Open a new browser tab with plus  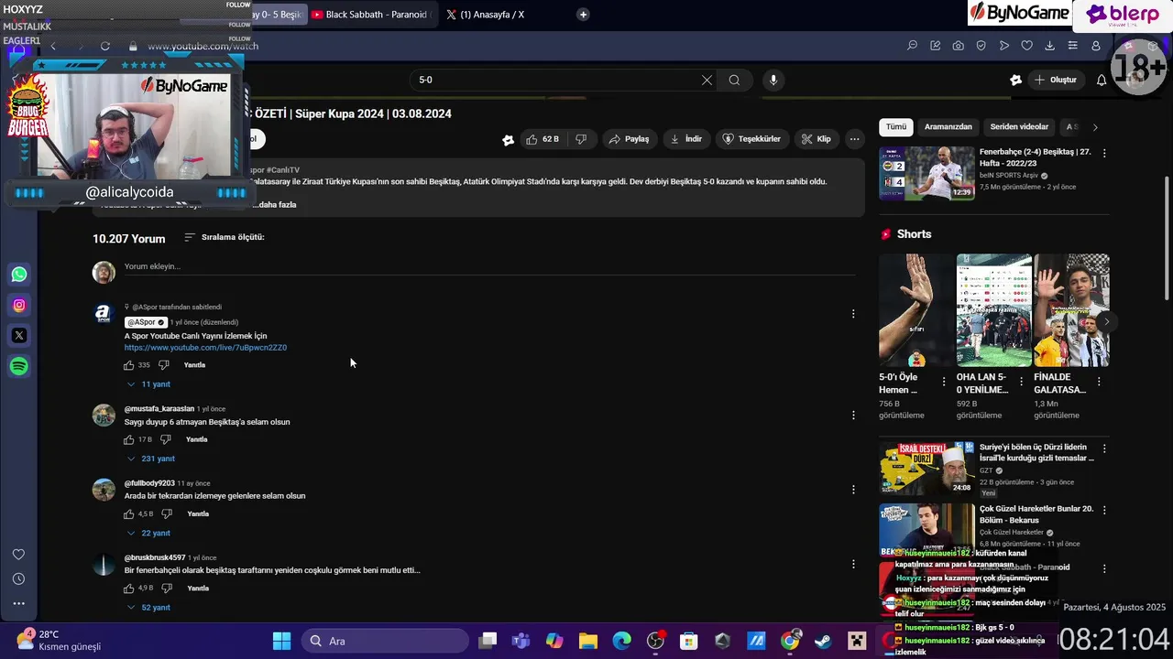583,15
